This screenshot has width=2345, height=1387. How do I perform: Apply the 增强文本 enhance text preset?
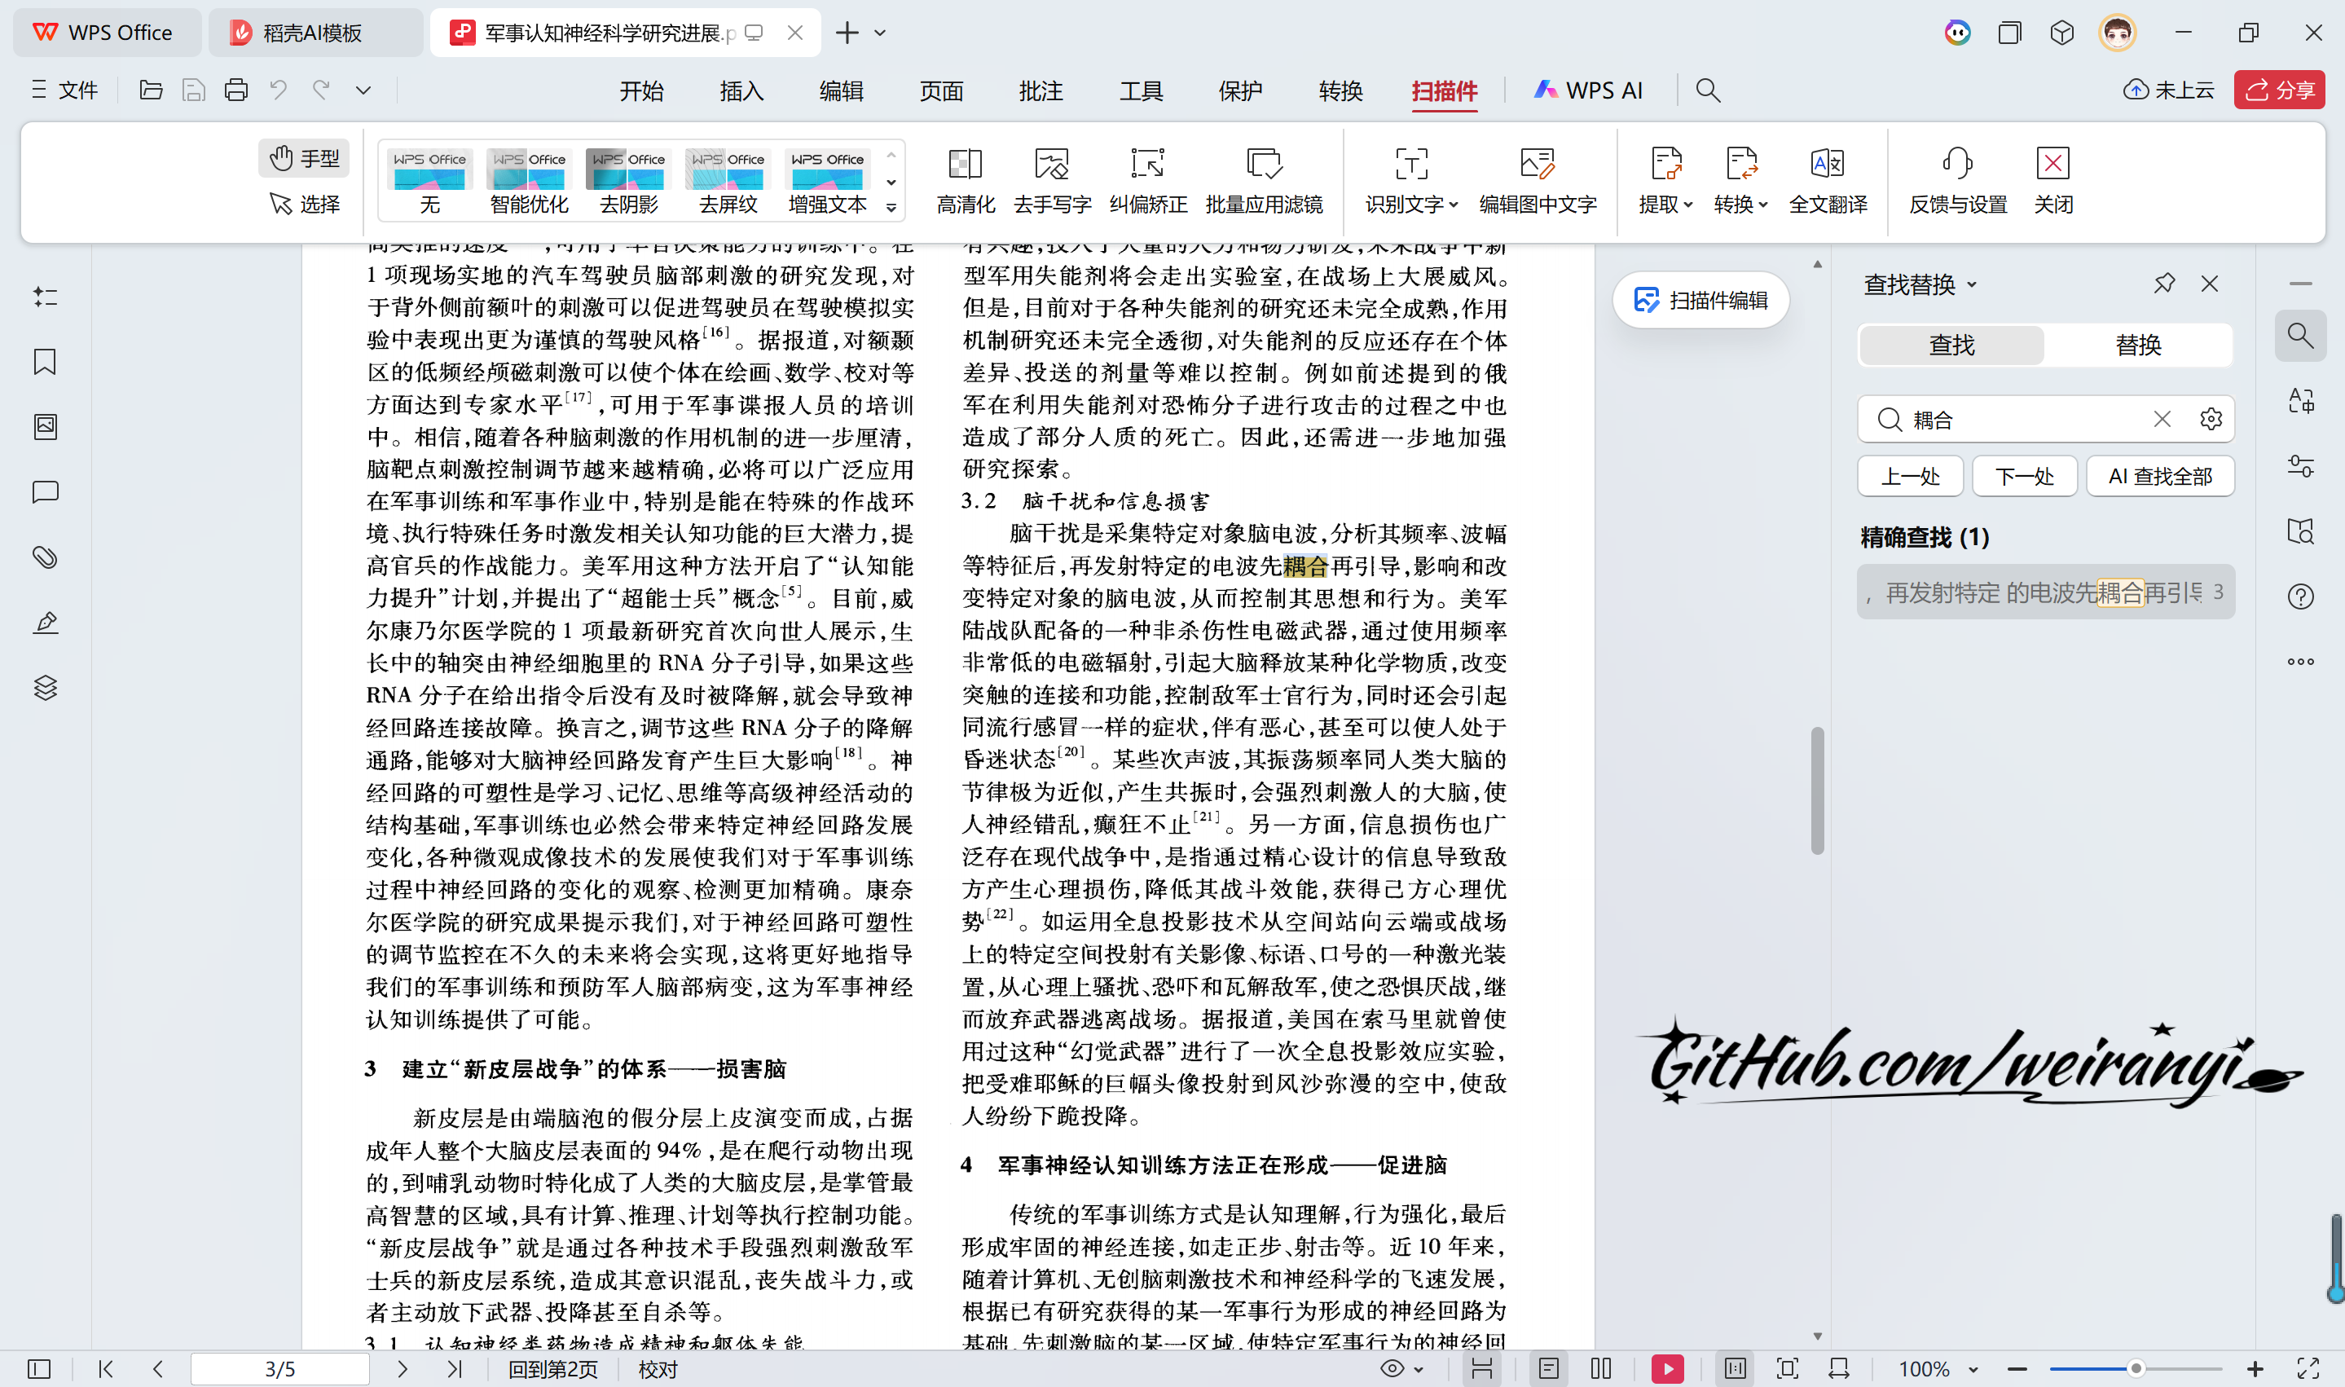click(x=828, y=180)
